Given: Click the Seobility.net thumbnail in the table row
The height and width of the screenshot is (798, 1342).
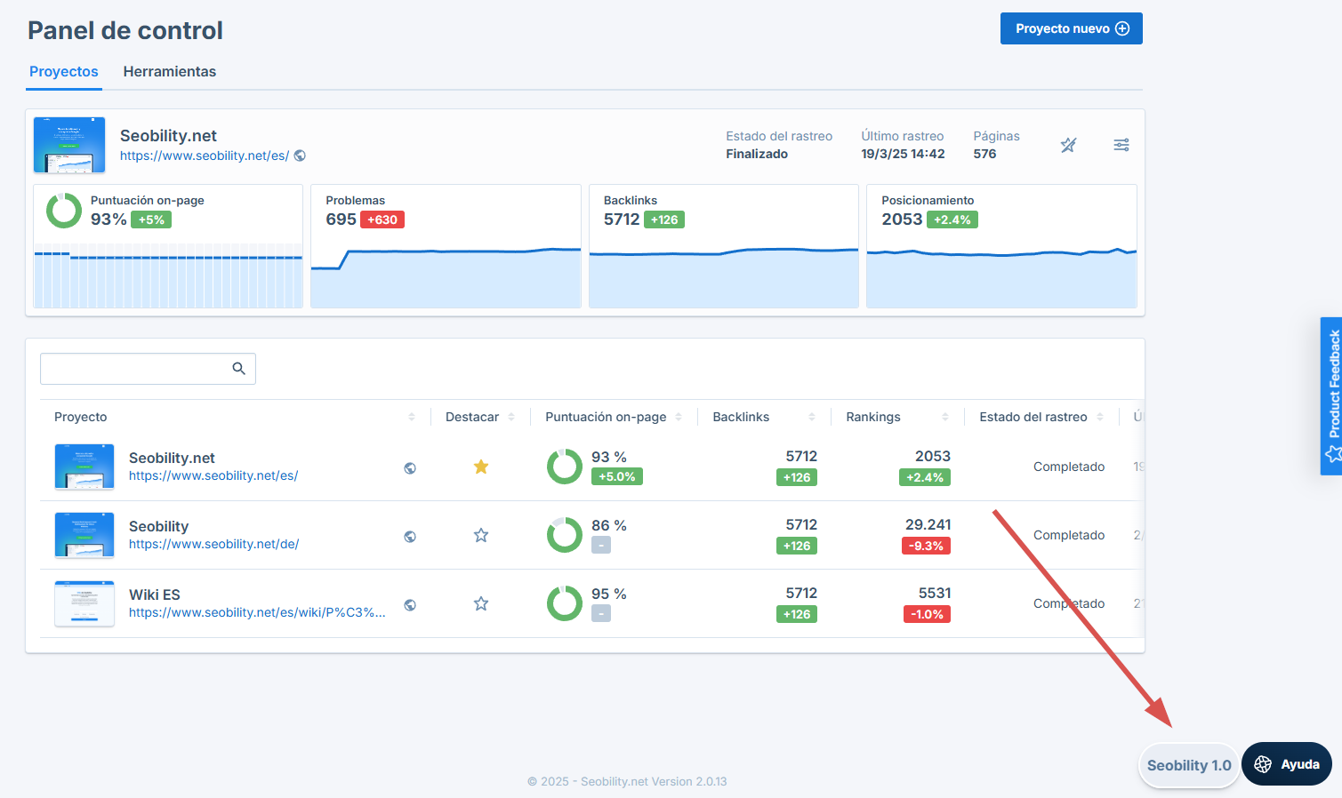Looking at the screenshot, I should 84,467.
